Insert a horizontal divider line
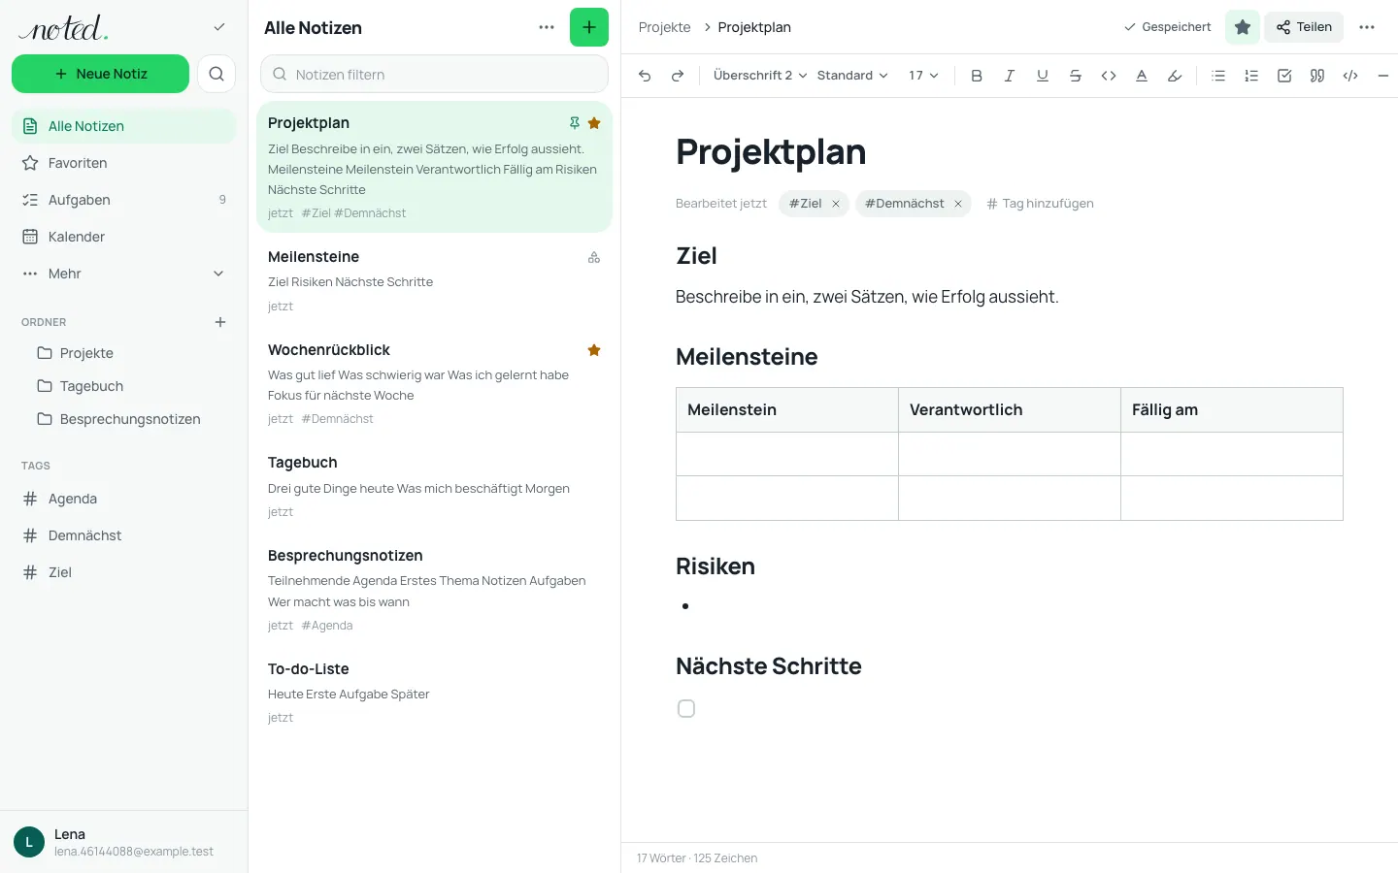1398x873 pixels. point(1383,76)
